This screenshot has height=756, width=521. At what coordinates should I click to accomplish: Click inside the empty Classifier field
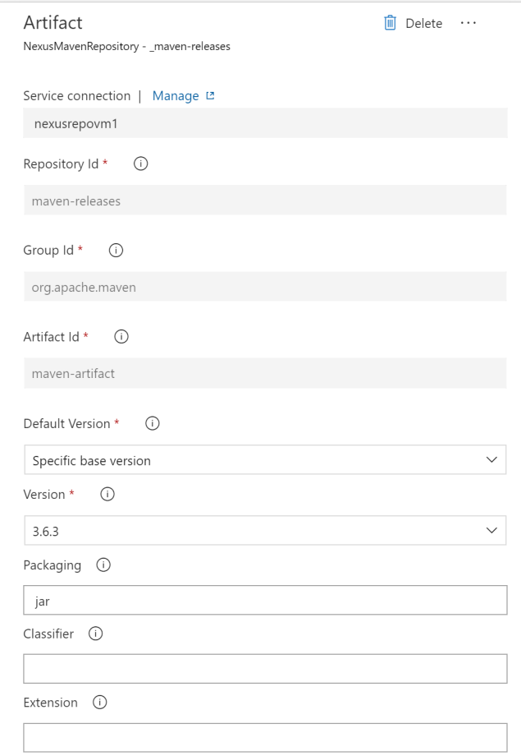click(263, 667)
